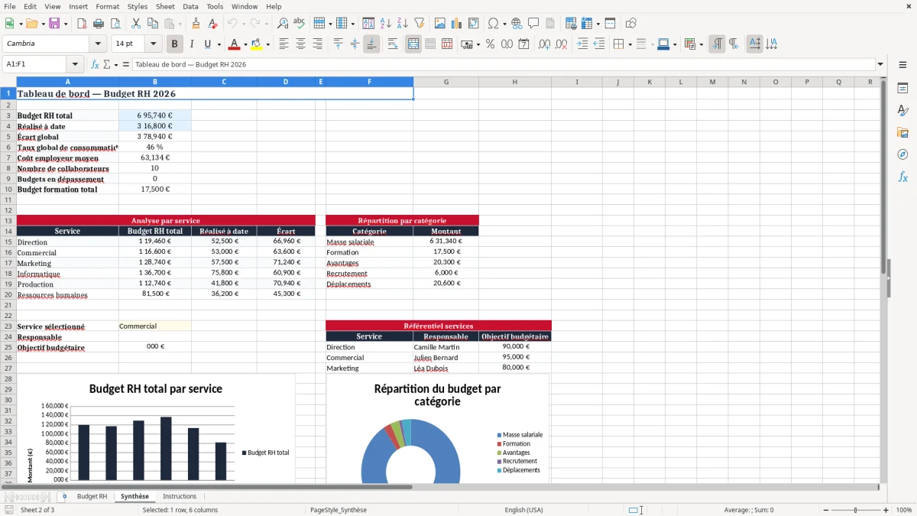
Task: Switch to the Budget RH sheet tab
Action: pos(92,496)
